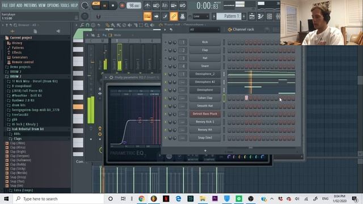Mute the Kick channel via its LED
The height and width of the screenshot is (204, 363).
point(165,42)
